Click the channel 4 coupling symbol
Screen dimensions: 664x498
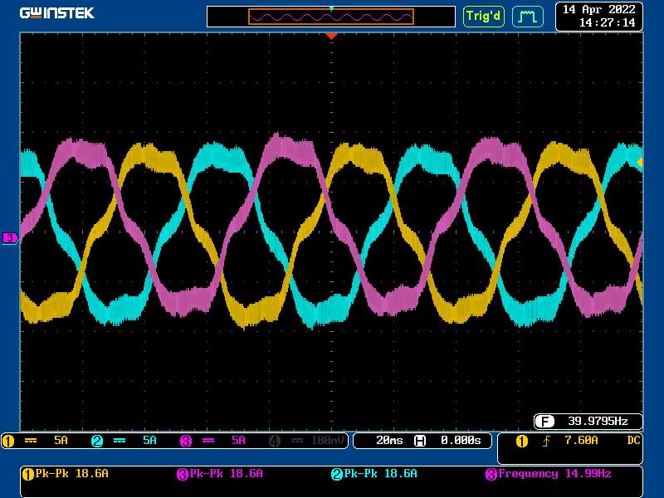tap(297, 441)
